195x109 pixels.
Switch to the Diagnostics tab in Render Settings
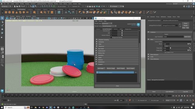click(x=128, y=29)
